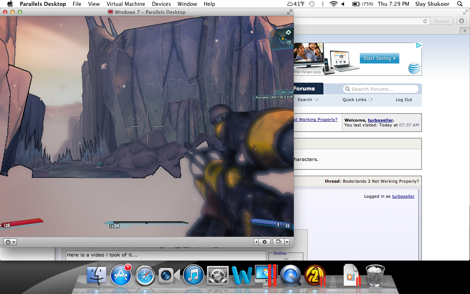The image size is (470, 294).
Task: Expand the Quick Links dropdown
Action: pos(357,100)
